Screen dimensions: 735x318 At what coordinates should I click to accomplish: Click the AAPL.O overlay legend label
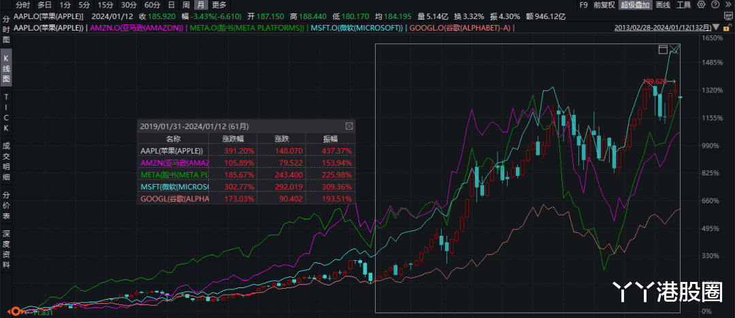click(x=49, y=28)
